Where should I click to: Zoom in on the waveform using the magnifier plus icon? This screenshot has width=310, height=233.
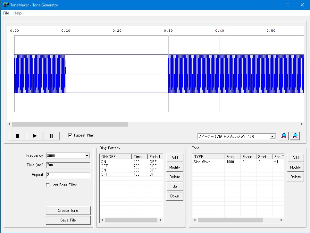click(x=284, y=136)
